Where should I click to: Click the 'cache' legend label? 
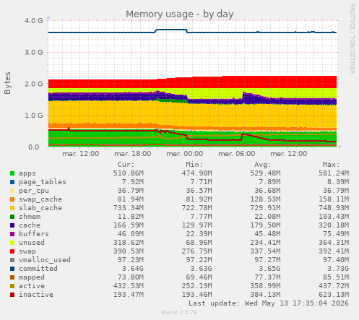tap(30, 225)
